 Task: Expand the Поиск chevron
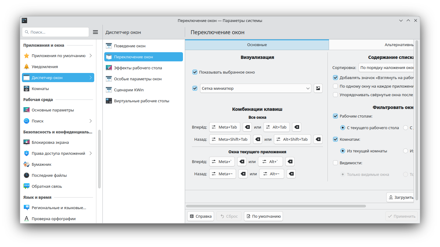(x=91, y=121)
